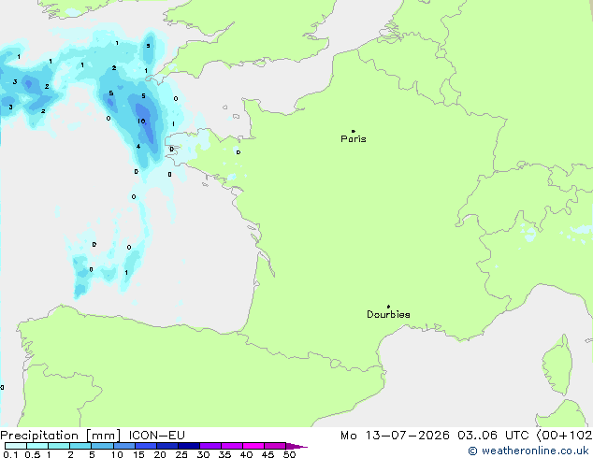Click the "35" legend scale label

pyautogui.click(x=224, y=454)
